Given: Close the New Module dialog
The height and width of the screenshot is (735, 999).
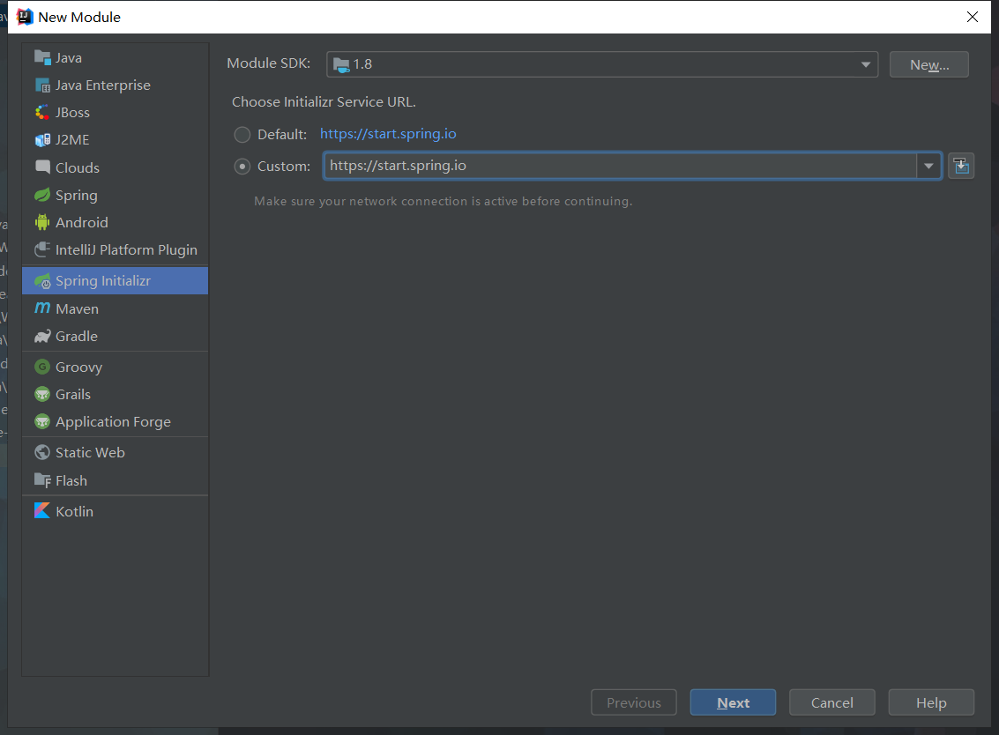Looking at the screenshot, I should pos(973,17).
